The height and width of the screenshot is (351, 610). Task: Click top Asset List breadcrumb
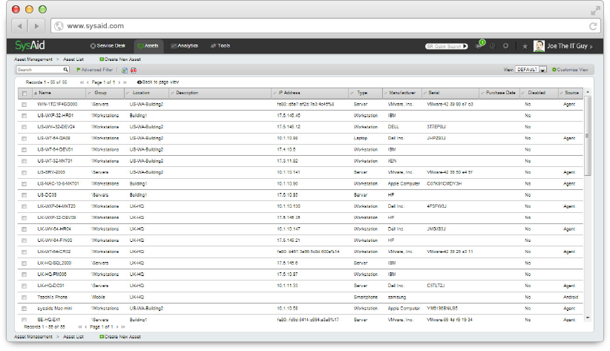click(73, 59)
